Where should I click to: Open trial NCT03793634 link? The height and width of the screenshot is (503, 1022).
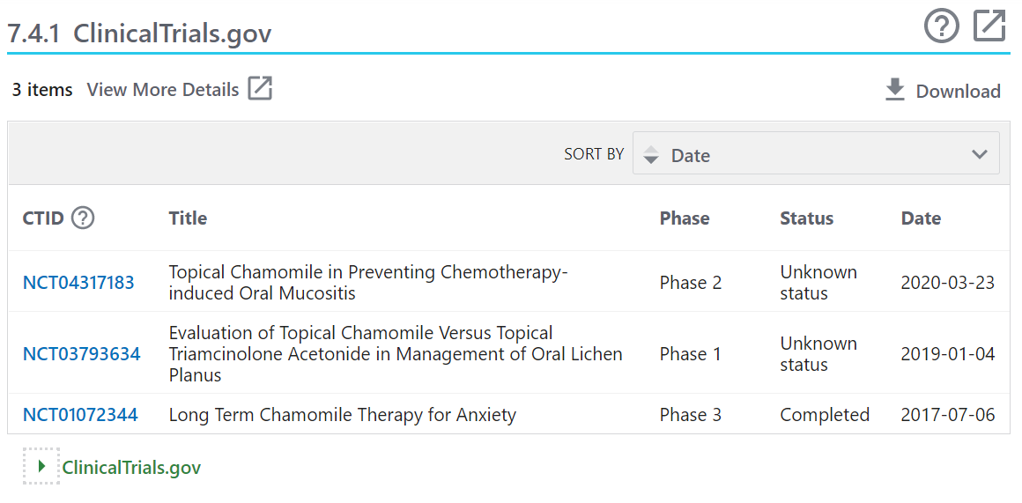tap(81, 354)
